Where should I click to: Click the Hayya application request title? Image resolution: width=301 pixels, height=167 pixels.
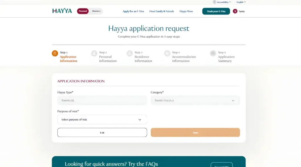[x=149, y=28]
